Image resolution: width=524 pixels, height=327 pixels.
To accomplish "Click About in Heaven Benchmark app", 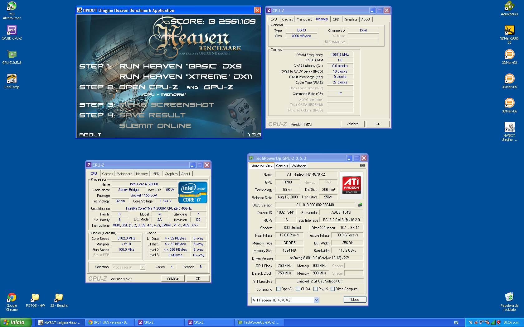I will point(90,135).
